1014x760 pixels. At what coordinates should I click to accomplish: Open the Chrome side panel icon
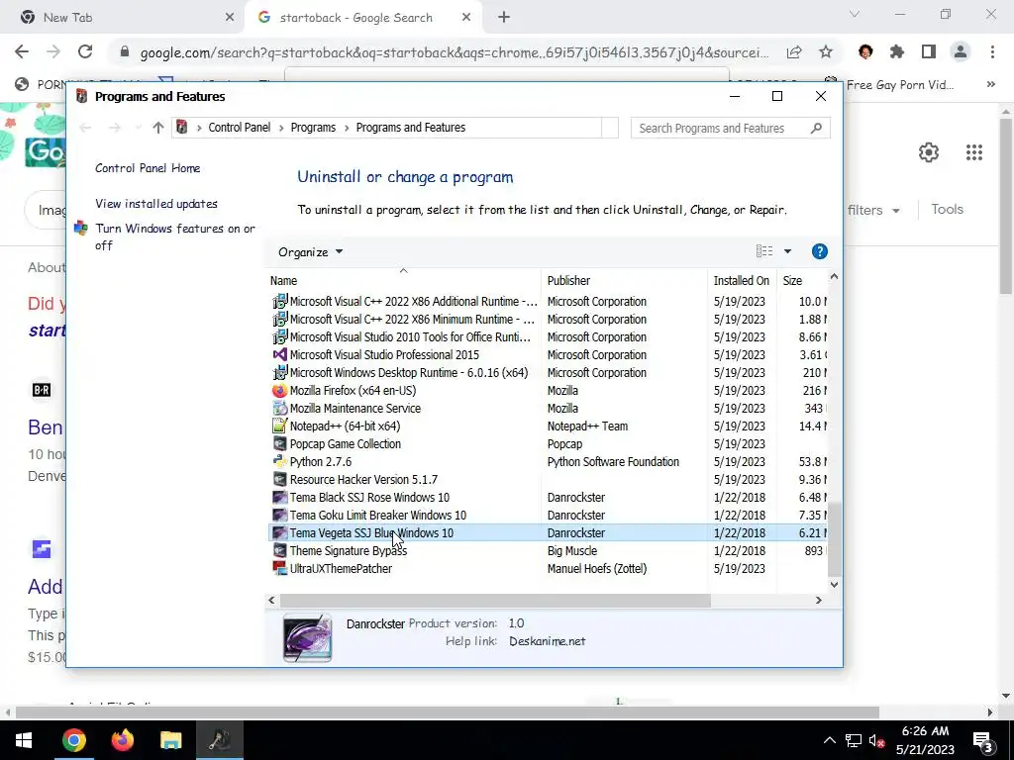[x=929, y=51]
